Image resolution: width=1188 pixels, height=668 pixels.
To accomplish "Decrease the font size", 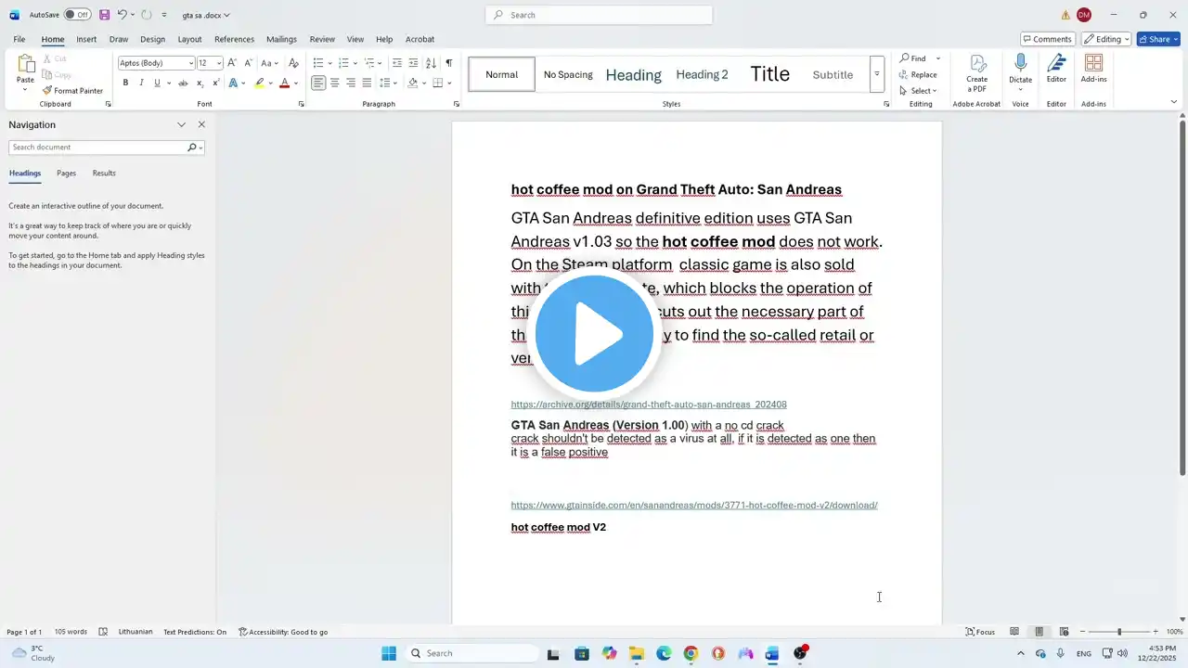I will point(247,63).
